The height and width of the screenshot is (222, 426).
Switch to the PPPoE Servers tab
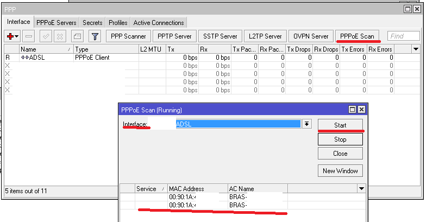coord(57,23)
